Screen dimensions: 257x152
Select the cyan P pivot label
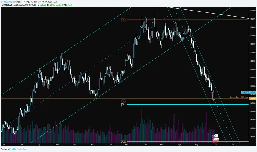tap(122, 105)
